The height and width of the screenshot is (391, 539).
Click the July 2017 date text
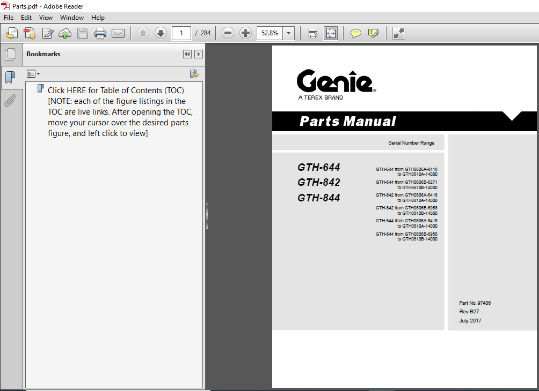[x=470, y=321]
